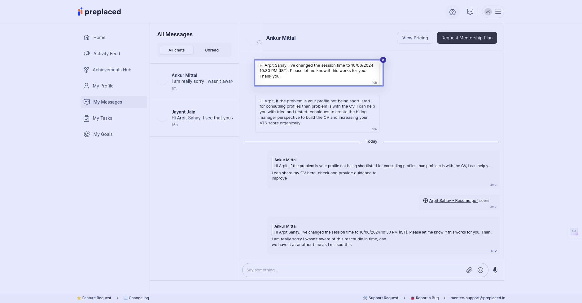
Task: Click the attachment paperclip icon
Action: (469, 270)
